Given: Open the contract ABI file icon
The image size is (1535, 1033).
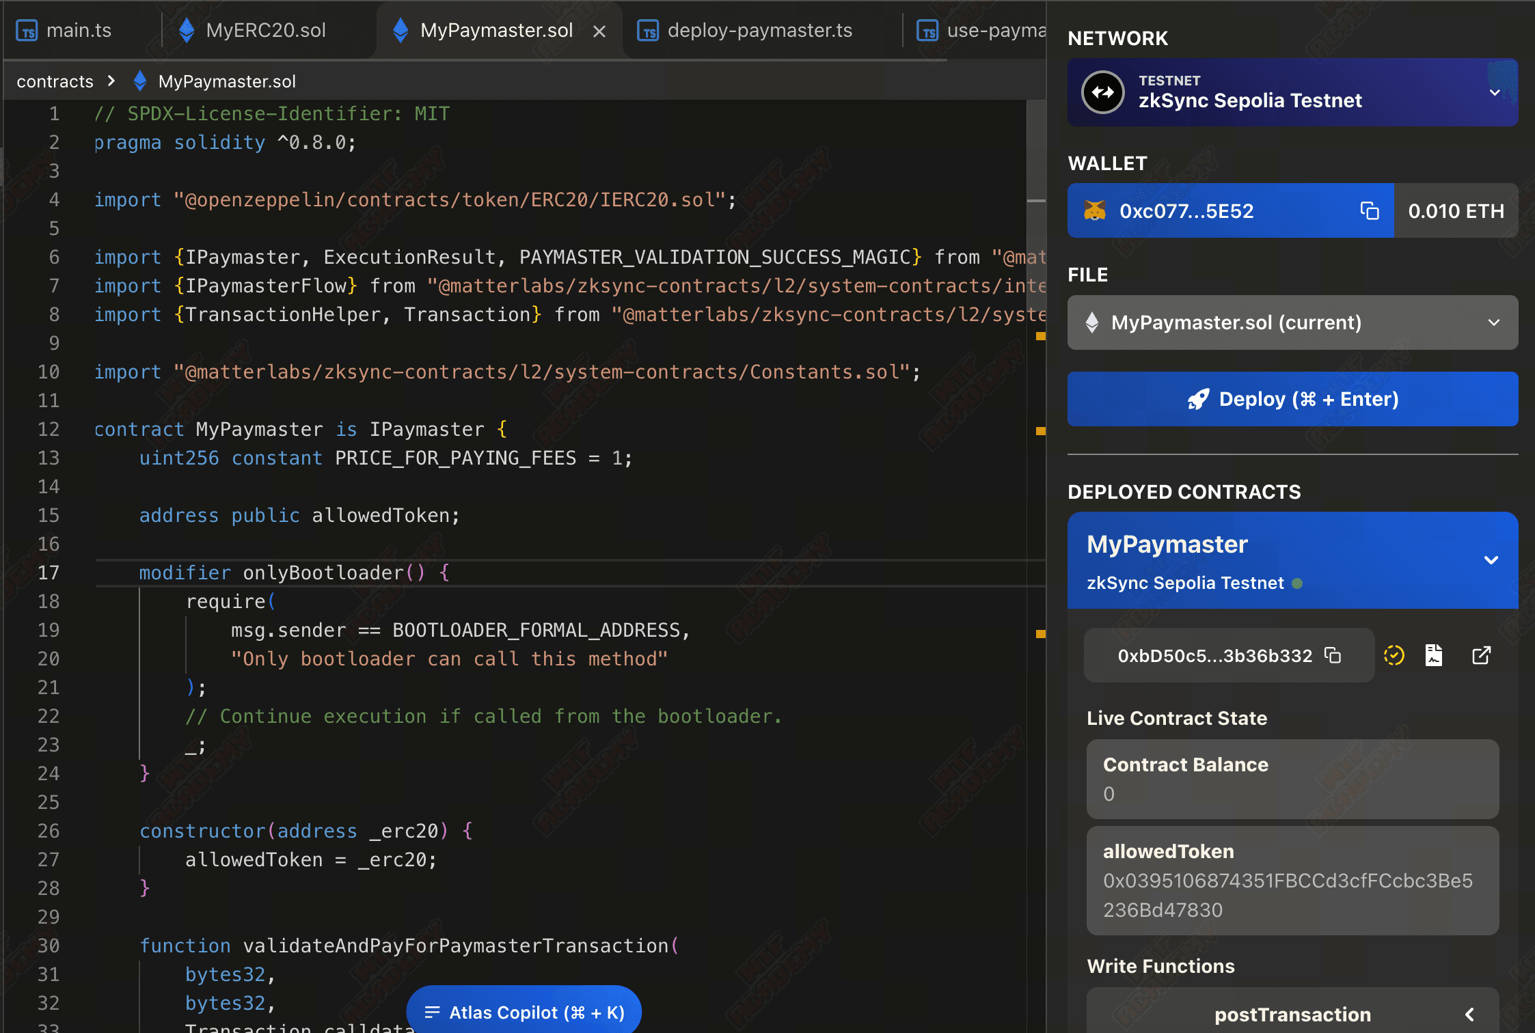Looking at the screenshot, I should tap(1434, 656).
